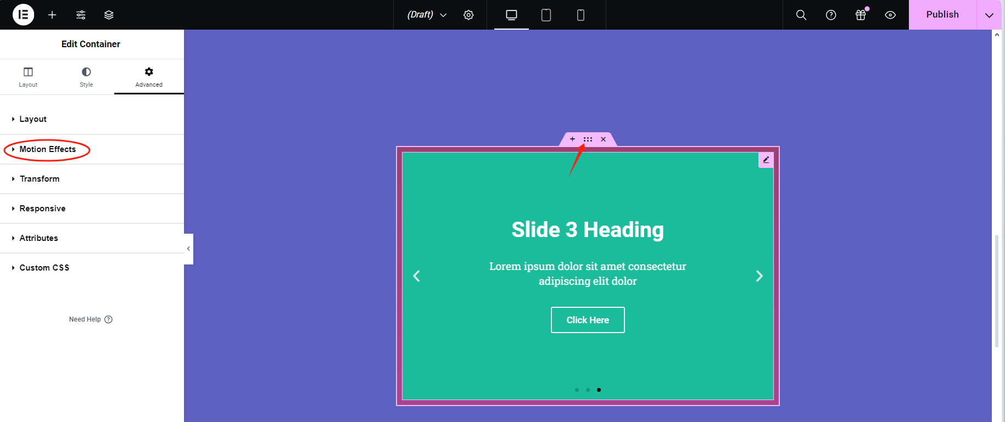Open the What's New gift icon

861,15
